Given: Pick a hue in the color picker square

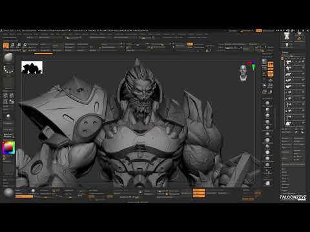Looking at the screenshot, I should [x=8, y=148].
